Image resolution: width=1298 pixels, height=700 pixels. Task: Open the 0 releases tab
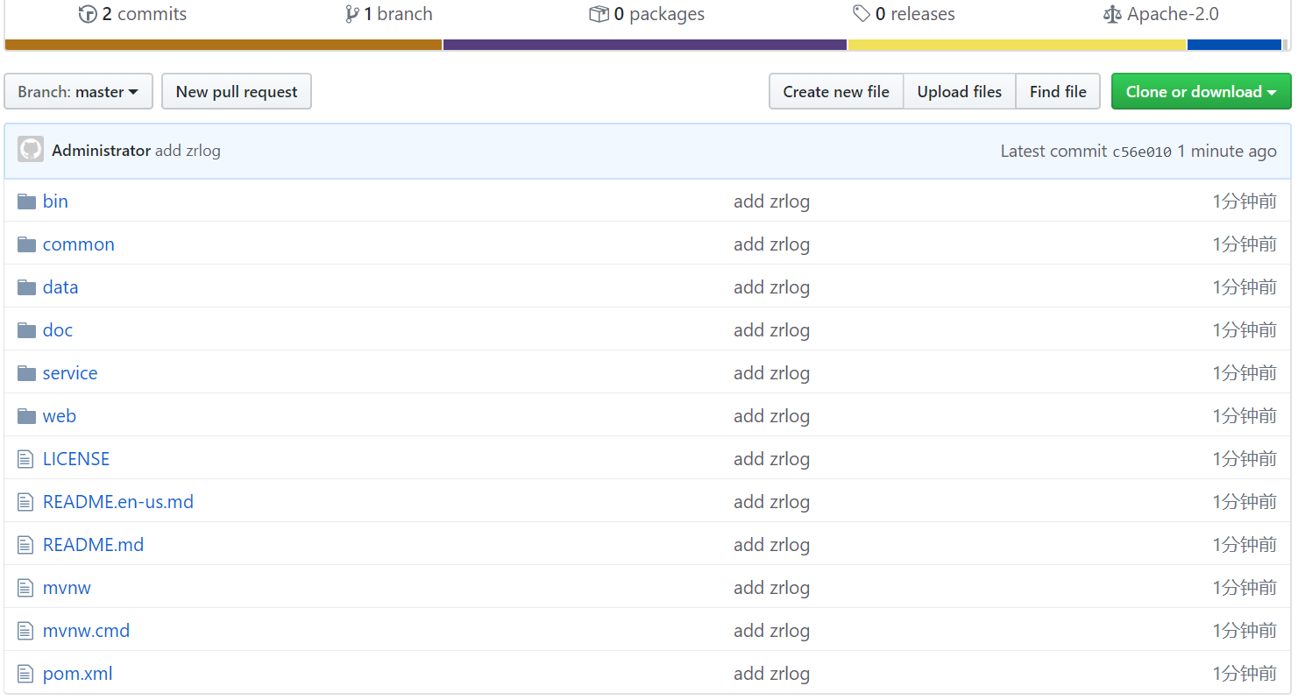tap(904, 14)
